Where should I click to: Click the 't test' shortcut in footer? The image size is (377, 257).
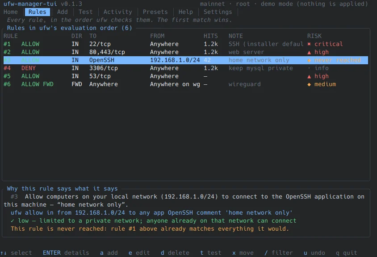211,253
